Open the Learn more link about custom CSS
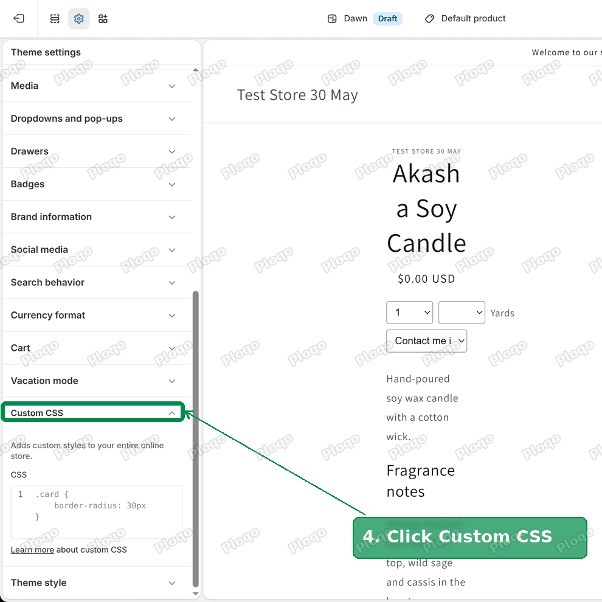The width and height of the screenshot is (602, 602). coord(32,550)
